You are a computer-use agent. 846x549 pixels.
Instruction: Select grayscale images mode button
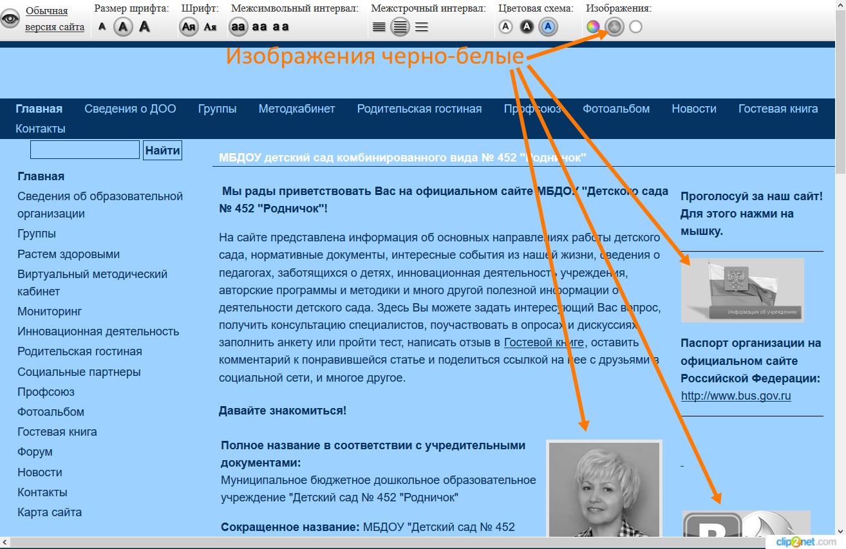coord(615,27)
